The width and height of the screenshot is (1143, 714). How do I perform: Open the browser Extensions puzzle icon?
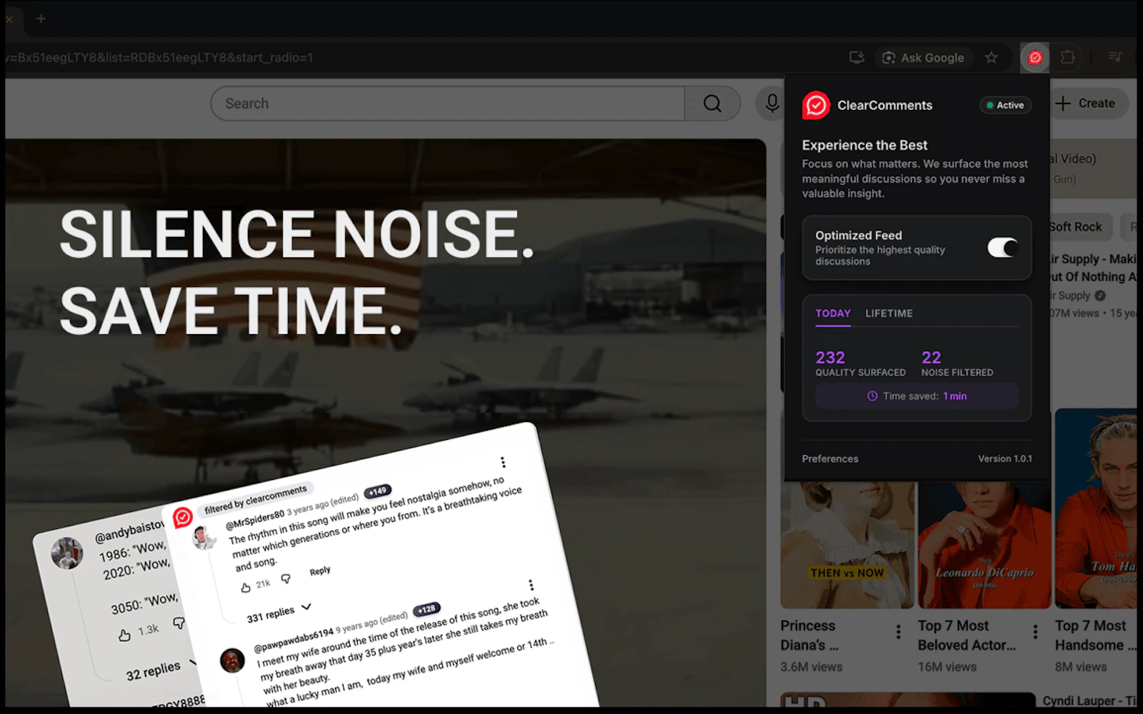[x=1068, y=57]
